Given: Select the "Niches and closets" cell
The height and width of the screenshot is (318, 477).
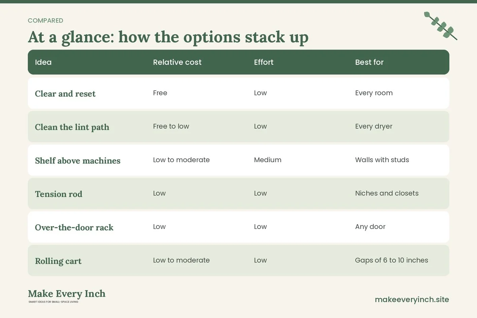Looking at the screenshot, I should 387,193.
